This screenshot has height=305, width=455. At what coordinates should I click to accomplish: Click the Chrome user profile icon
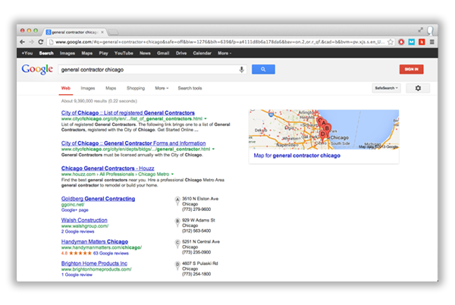tap(430, 30)
